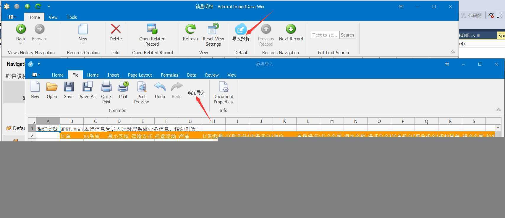Screen dimensions: 505x218
Task: Click the 确定导入 confirm import button
Action: pyautogui.click(x=196, y=93)
